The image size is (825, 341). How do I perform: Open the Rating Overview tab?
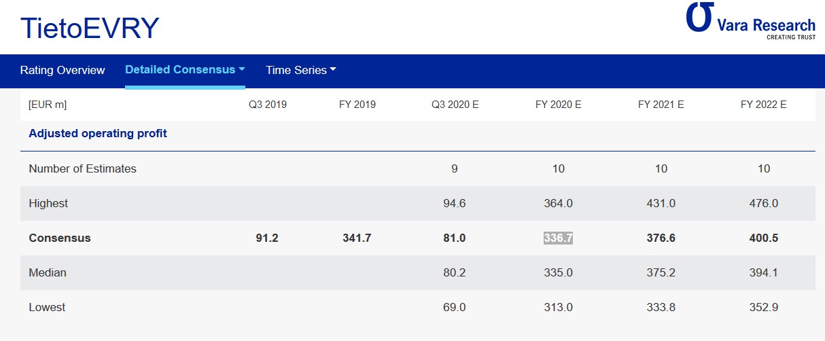63,71
